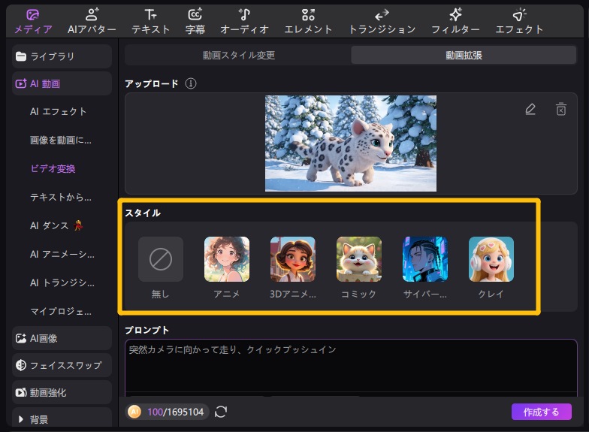Switch to the 動画拡張 tab

(x=465, y=55)
